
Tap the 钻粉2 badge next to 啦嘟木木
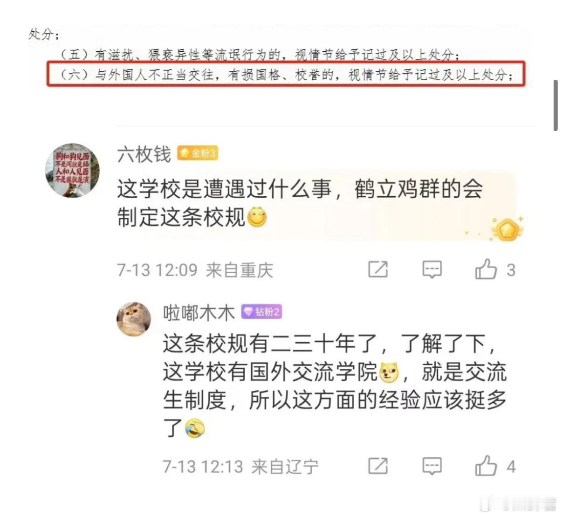pyautogui.click(x=261, y=312)
